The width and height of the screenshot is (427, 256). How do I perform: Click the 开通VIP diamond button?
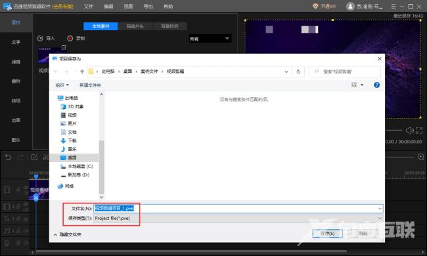tap(325, 6)
